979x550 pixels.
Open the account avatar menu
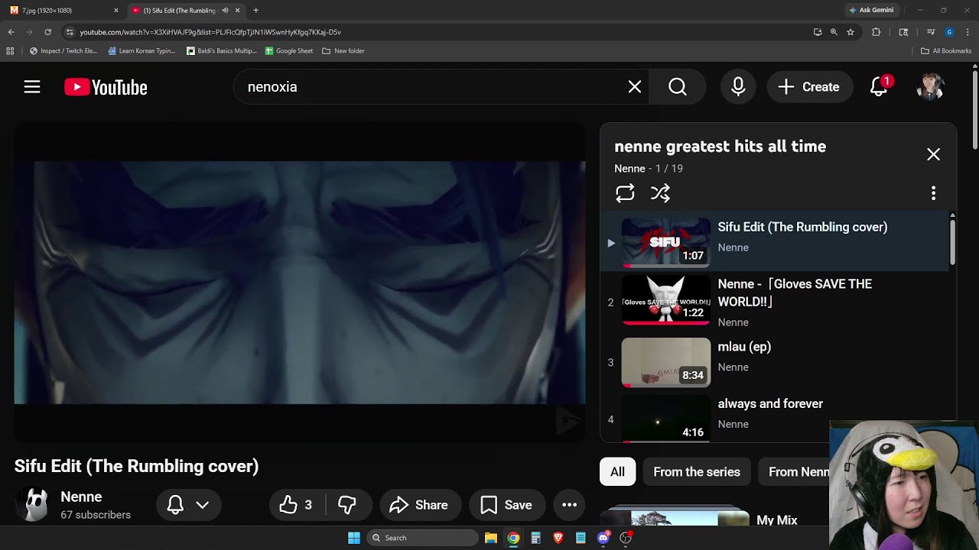(x=930, y=87)
